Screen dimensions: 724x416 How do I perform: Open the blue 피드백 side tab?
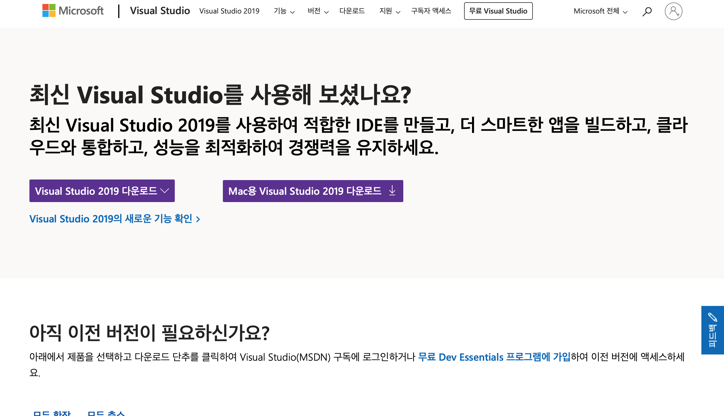click(x=712, y=336)
